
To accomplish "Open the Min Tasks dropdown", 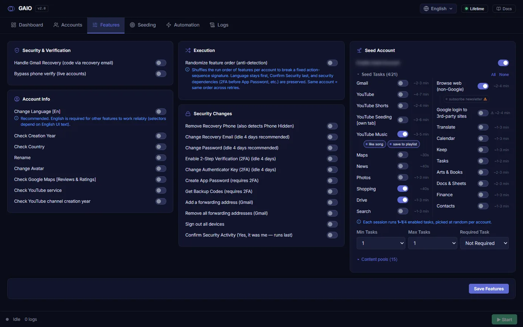I will (x=381, y=243).
